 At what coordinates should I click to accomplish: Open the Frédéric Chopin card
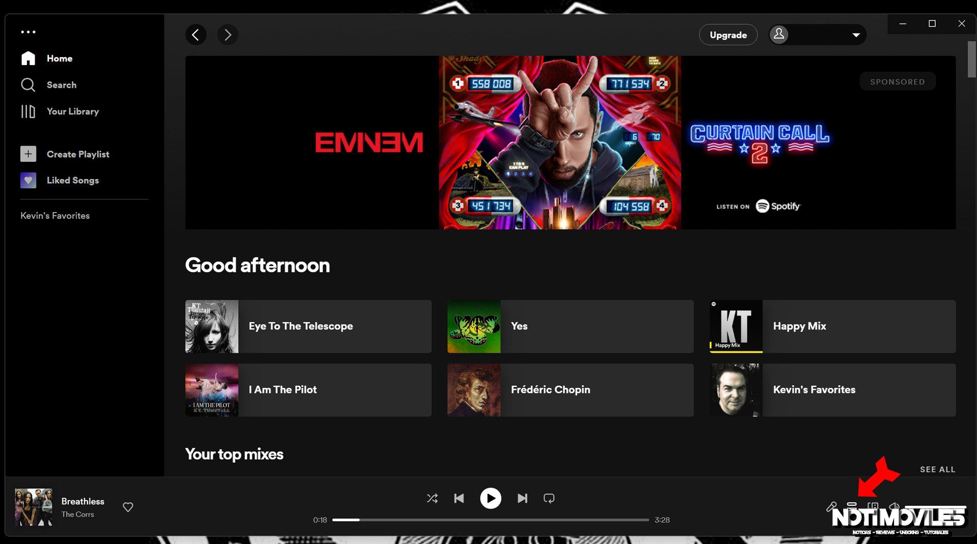click(x=570, y=390)
